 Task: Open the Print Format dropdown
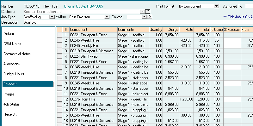pyautogui.click(x=217, y=6)
